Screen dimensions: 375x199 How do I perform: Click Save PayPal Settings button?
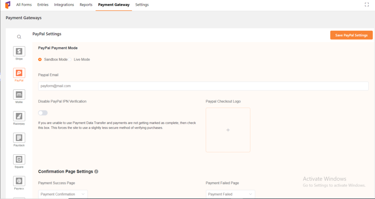tap(351, 35)
